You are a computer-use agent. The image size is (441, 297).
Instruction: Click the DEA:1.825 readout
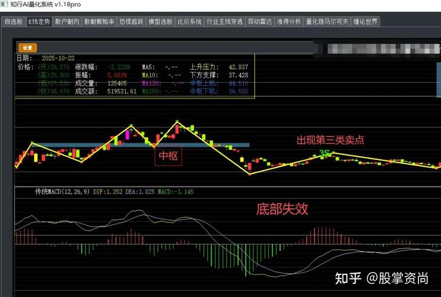coord(140,192)
